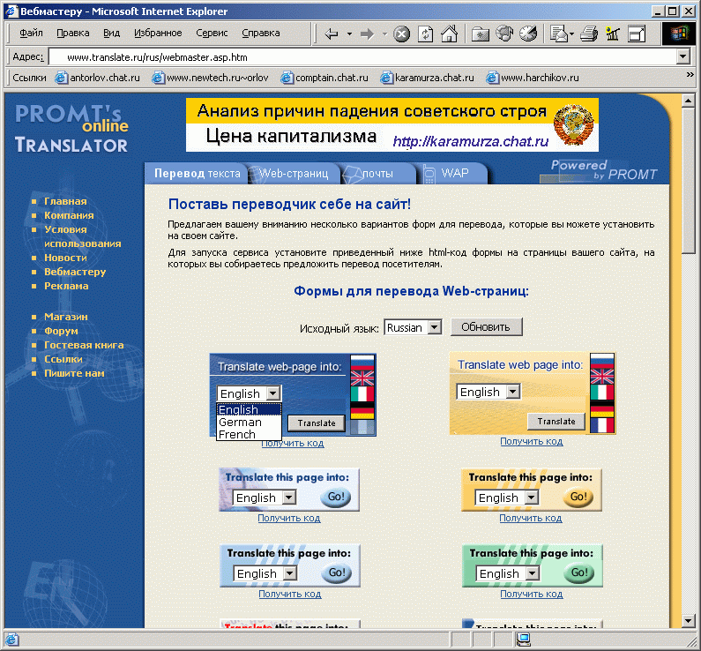Click the yellow toolbar icon right of the printer
Screen dimensions: 701x651
click(613, 34)
